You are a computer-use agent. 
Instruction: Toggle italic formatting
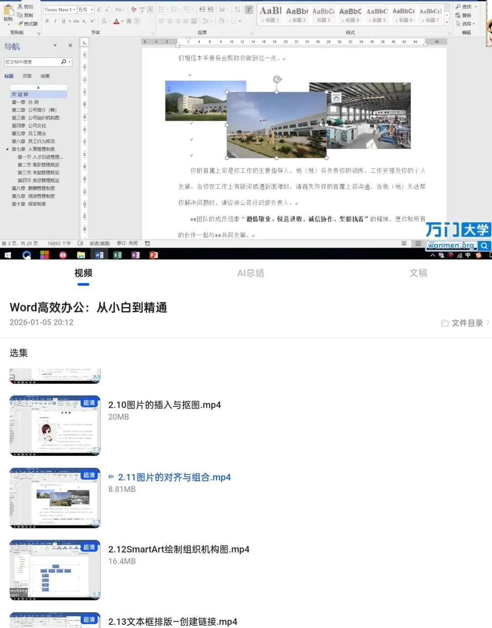[x=55, y=21]
